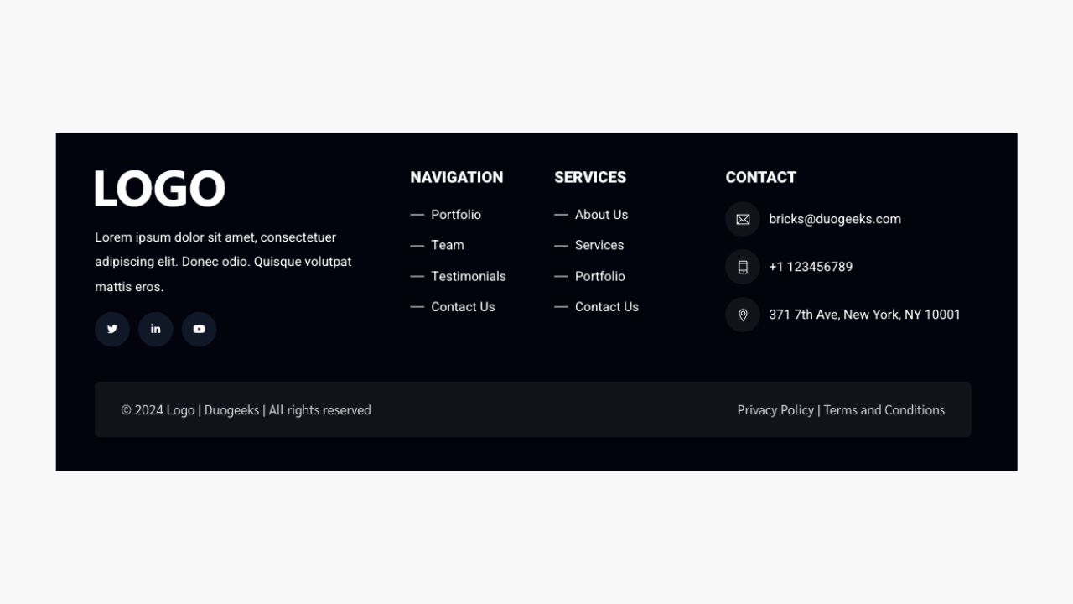Go to the Team link
This screenshot has height=604, width=1073.
click(x=448, y=245)
